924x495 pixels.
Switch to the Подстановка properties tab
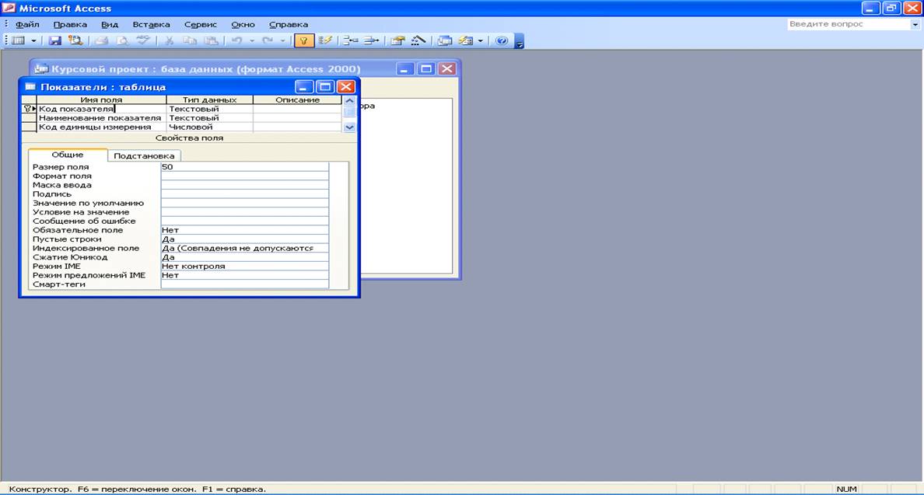tap(144, 156)
